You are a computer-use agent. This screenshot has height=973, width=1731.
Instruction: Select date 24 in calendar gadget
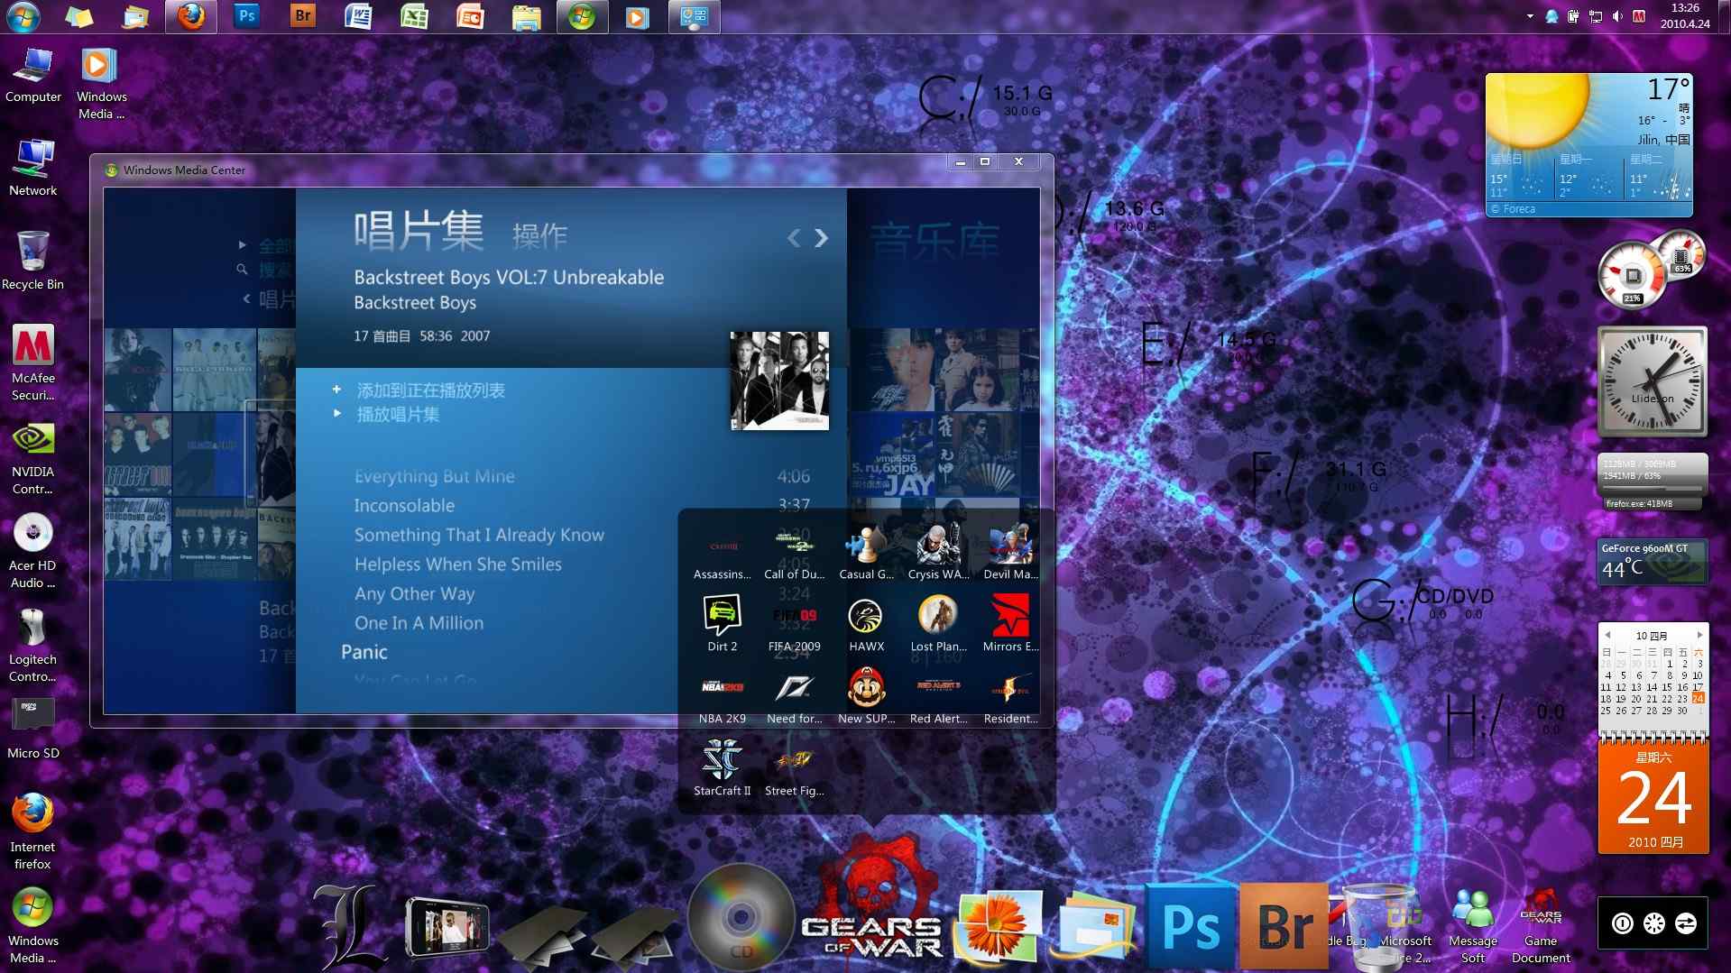(x=1698, y=698)
